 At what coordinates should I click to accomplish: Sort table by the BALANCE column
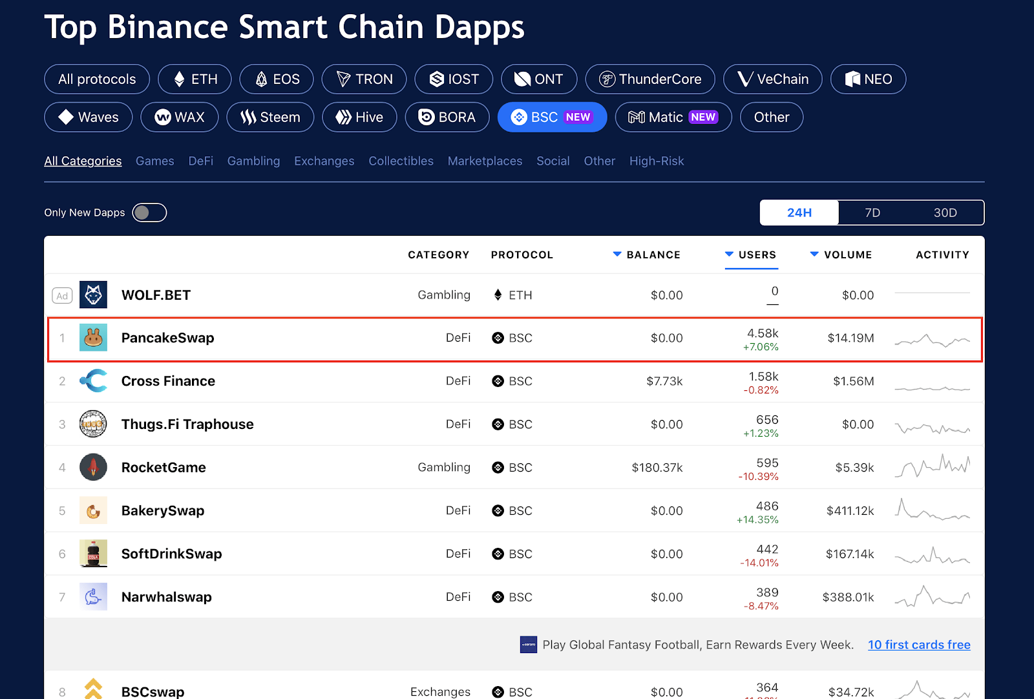tap(646, 255)
